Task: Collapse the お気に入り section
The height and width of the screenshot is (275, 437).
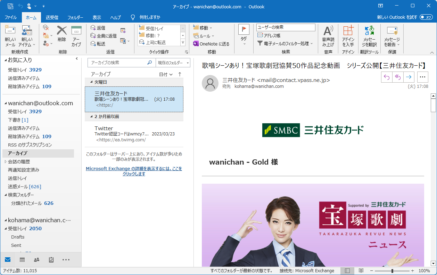Action: point(6,60)
